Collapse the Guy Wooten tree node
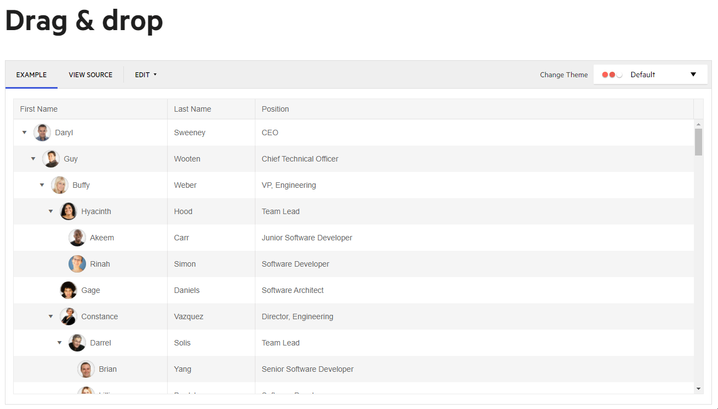The image size is (718, 409). click(x=33, y=159)
